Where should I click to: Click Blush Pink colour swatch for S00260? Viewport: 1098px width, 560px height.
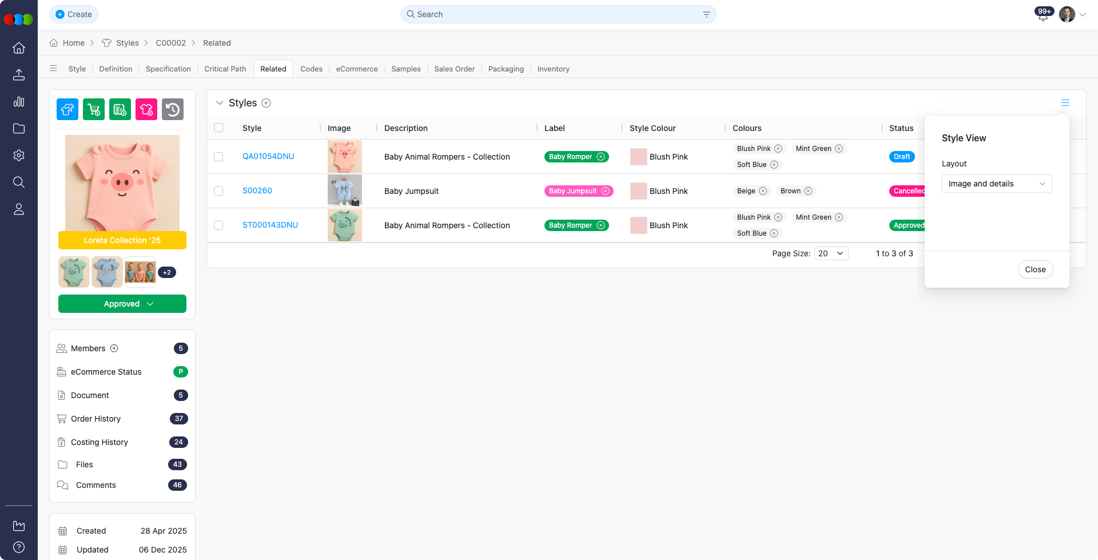point(638,191)
